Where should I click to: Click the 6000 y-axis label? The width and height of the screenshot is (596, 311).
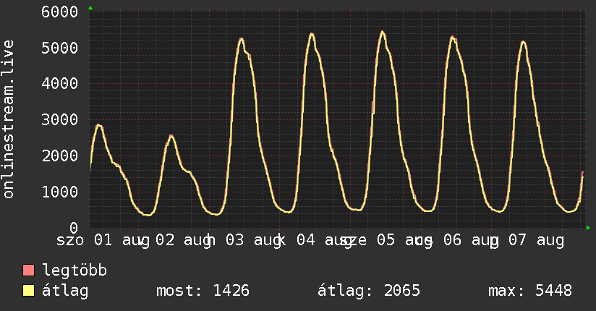(60, 12)
